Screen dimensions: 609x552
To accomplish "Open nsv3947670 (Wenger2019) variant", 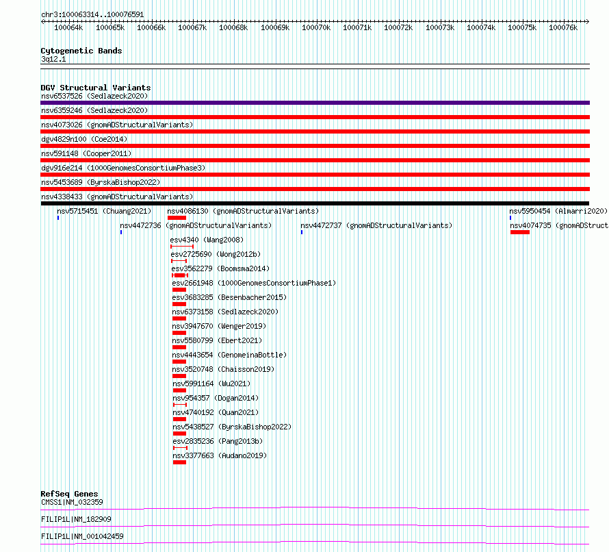I will (219, 326).
